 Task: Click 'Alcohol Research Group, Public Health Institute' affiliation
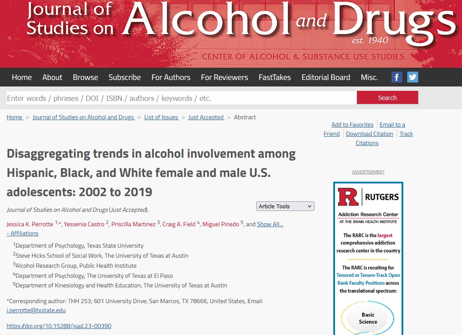(x=76, y=266)
